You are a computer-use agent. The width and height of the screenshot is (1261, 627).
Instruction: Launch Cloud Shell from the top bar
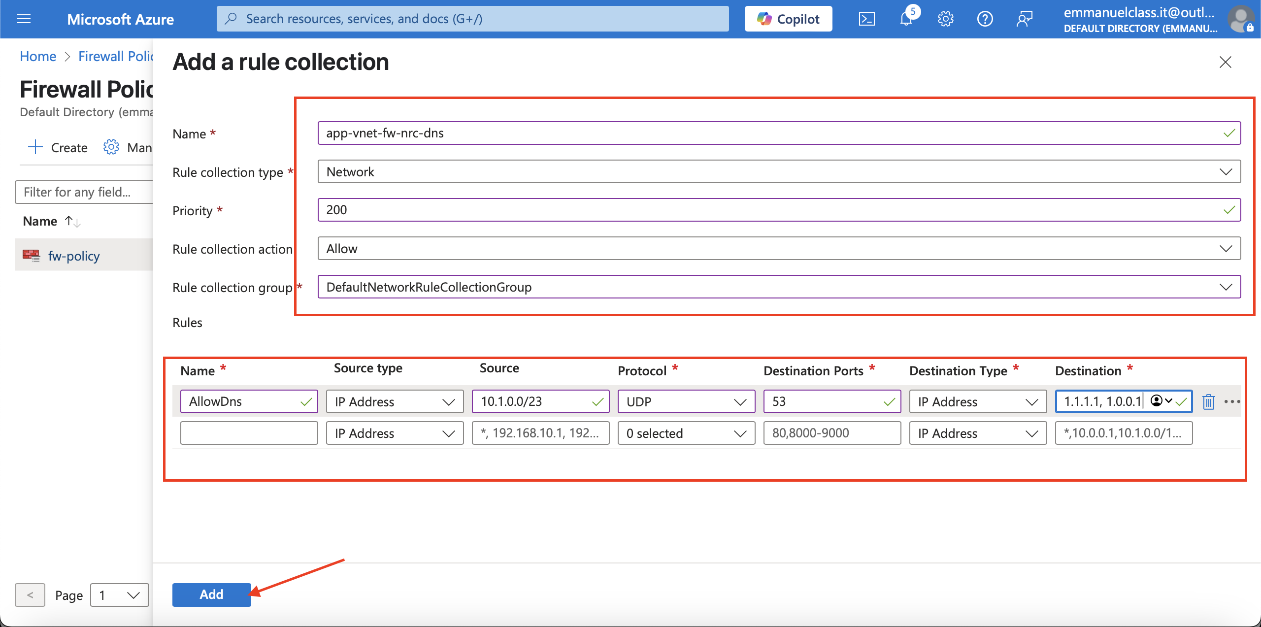point(866,19)
